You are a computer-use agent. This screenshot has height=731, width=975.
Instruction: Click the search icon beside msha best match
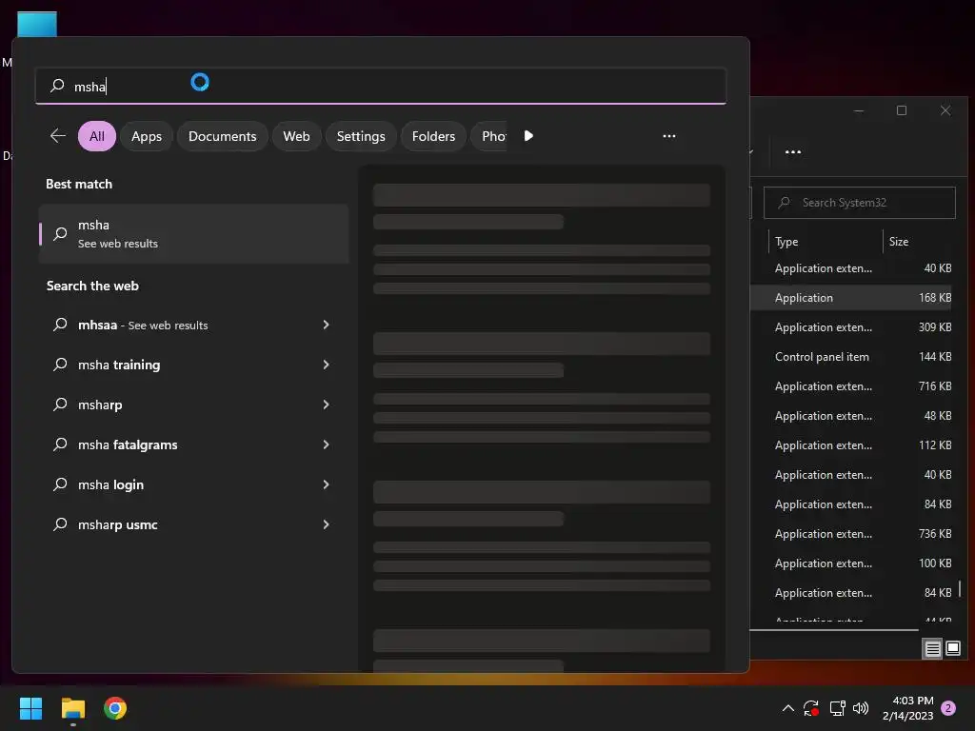[x=60, y=234]
